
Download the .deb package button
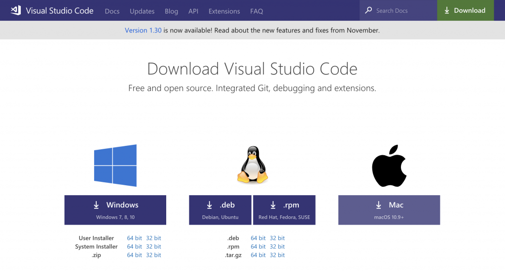coord(220,210)
